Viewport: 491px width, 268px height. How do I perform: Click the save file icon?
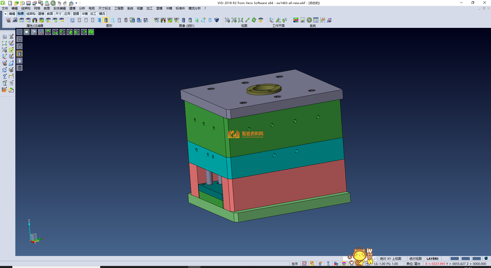pos(28,3)
